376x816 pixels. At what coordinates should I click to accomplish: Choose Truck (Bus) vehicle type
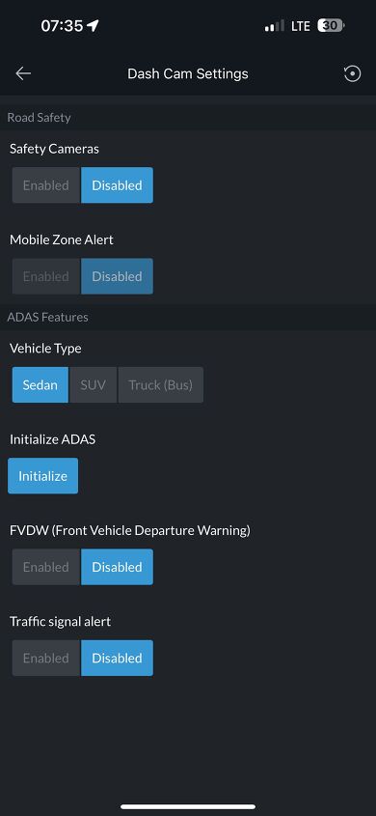pos(160,385)
